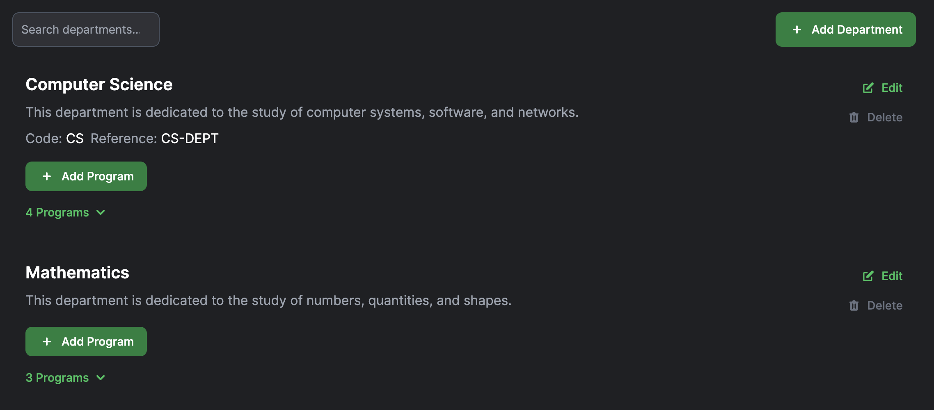Click plus icon in Mathematics Add Program
The height and width of the screenshot is (410, 934).
[x=47, y=342]
